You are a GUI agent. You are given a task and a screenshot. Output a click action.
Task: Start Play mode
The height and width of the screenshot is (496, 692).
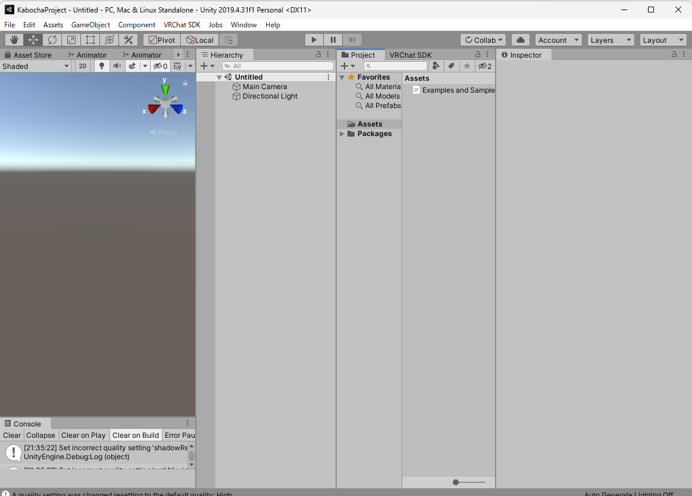click(314, 40)
